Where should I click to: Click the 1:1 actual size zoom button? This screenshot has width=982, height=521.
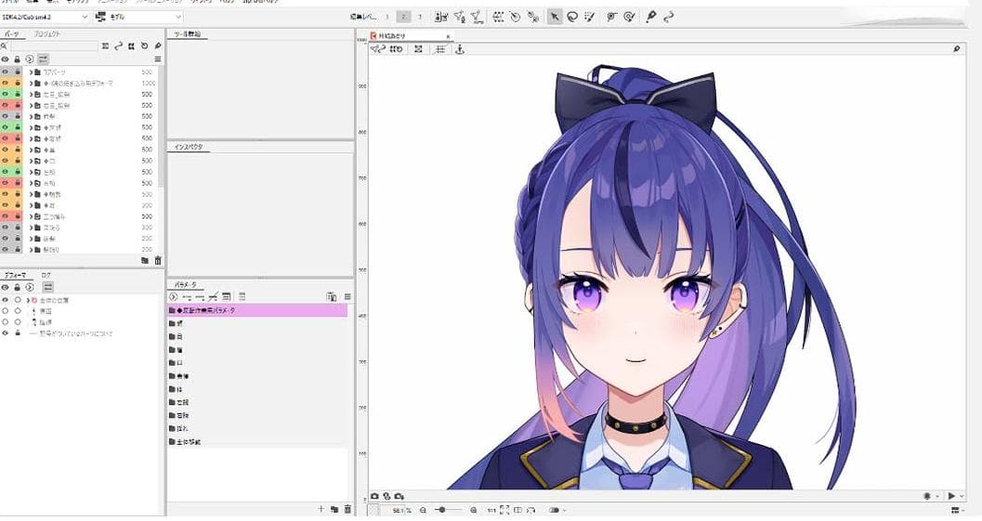[x=491, y=511]
